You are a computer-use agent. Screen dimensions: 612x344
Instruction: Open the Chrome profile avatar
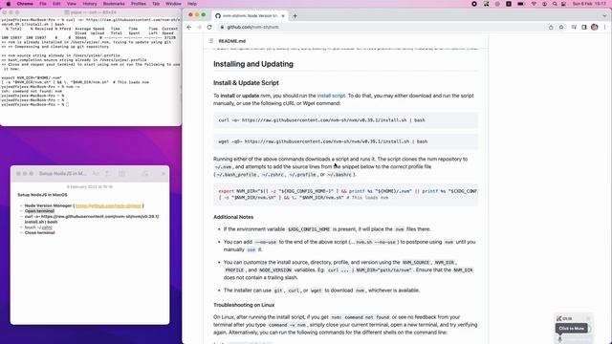(595, 27)
